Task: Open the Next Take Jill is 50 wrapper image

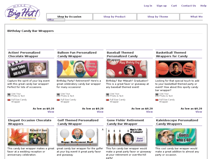Action: point(28,69)
